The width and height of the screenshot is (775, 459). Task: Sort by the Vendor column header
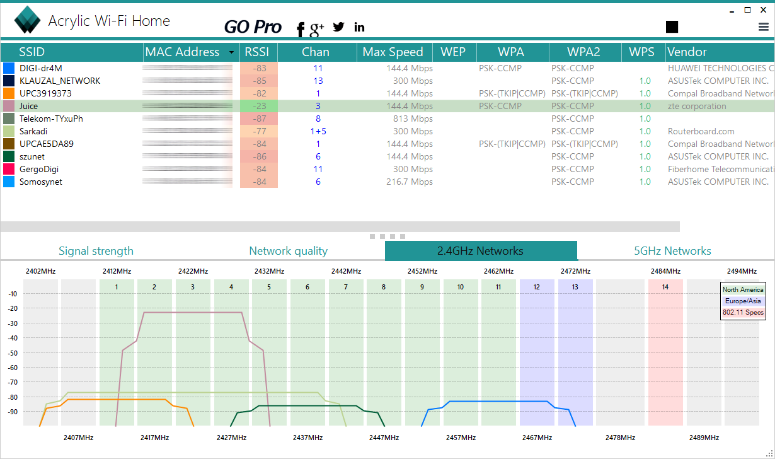720,52
